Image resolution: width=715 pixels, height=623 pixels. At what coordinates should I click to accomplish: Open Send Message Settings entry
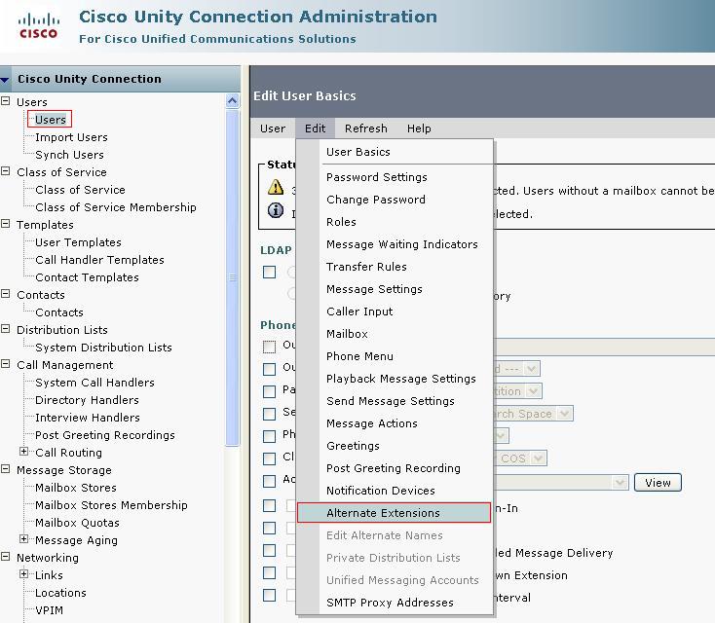click(391, 401)
